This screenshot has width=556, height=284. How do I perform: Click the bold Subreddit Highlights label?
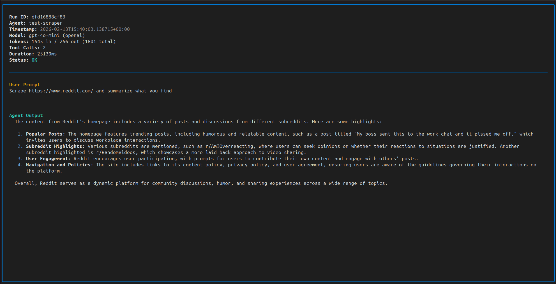click(x=54, y=146)
